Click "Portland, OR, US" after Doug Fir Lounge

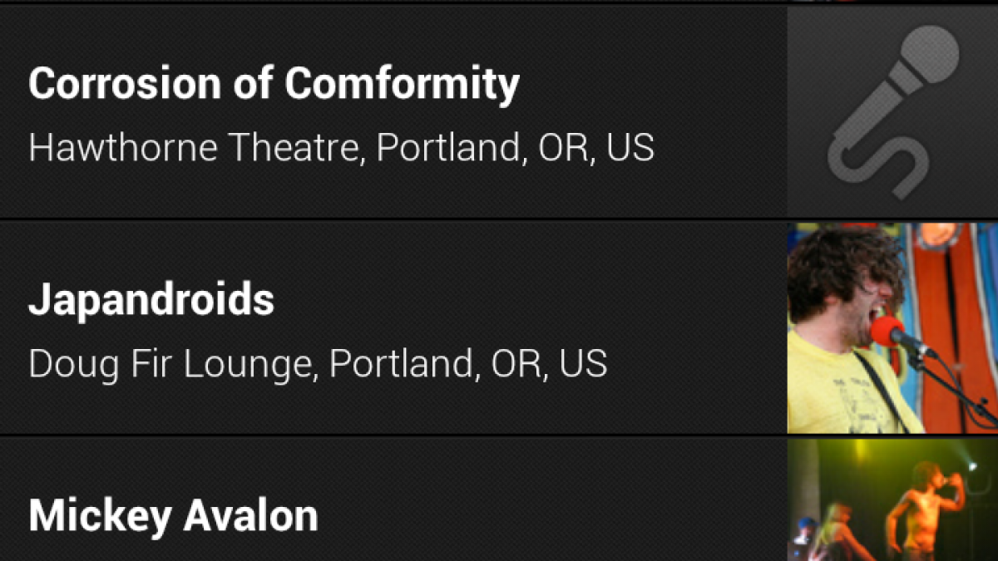coord(468,363)
